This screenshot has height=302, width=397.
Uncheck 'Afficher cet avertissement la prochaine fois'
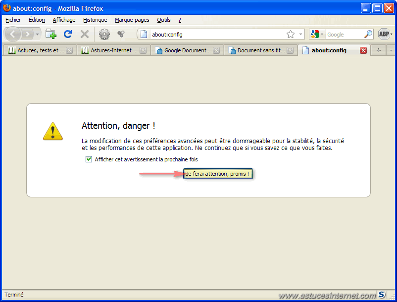click(x=89, y=159)
